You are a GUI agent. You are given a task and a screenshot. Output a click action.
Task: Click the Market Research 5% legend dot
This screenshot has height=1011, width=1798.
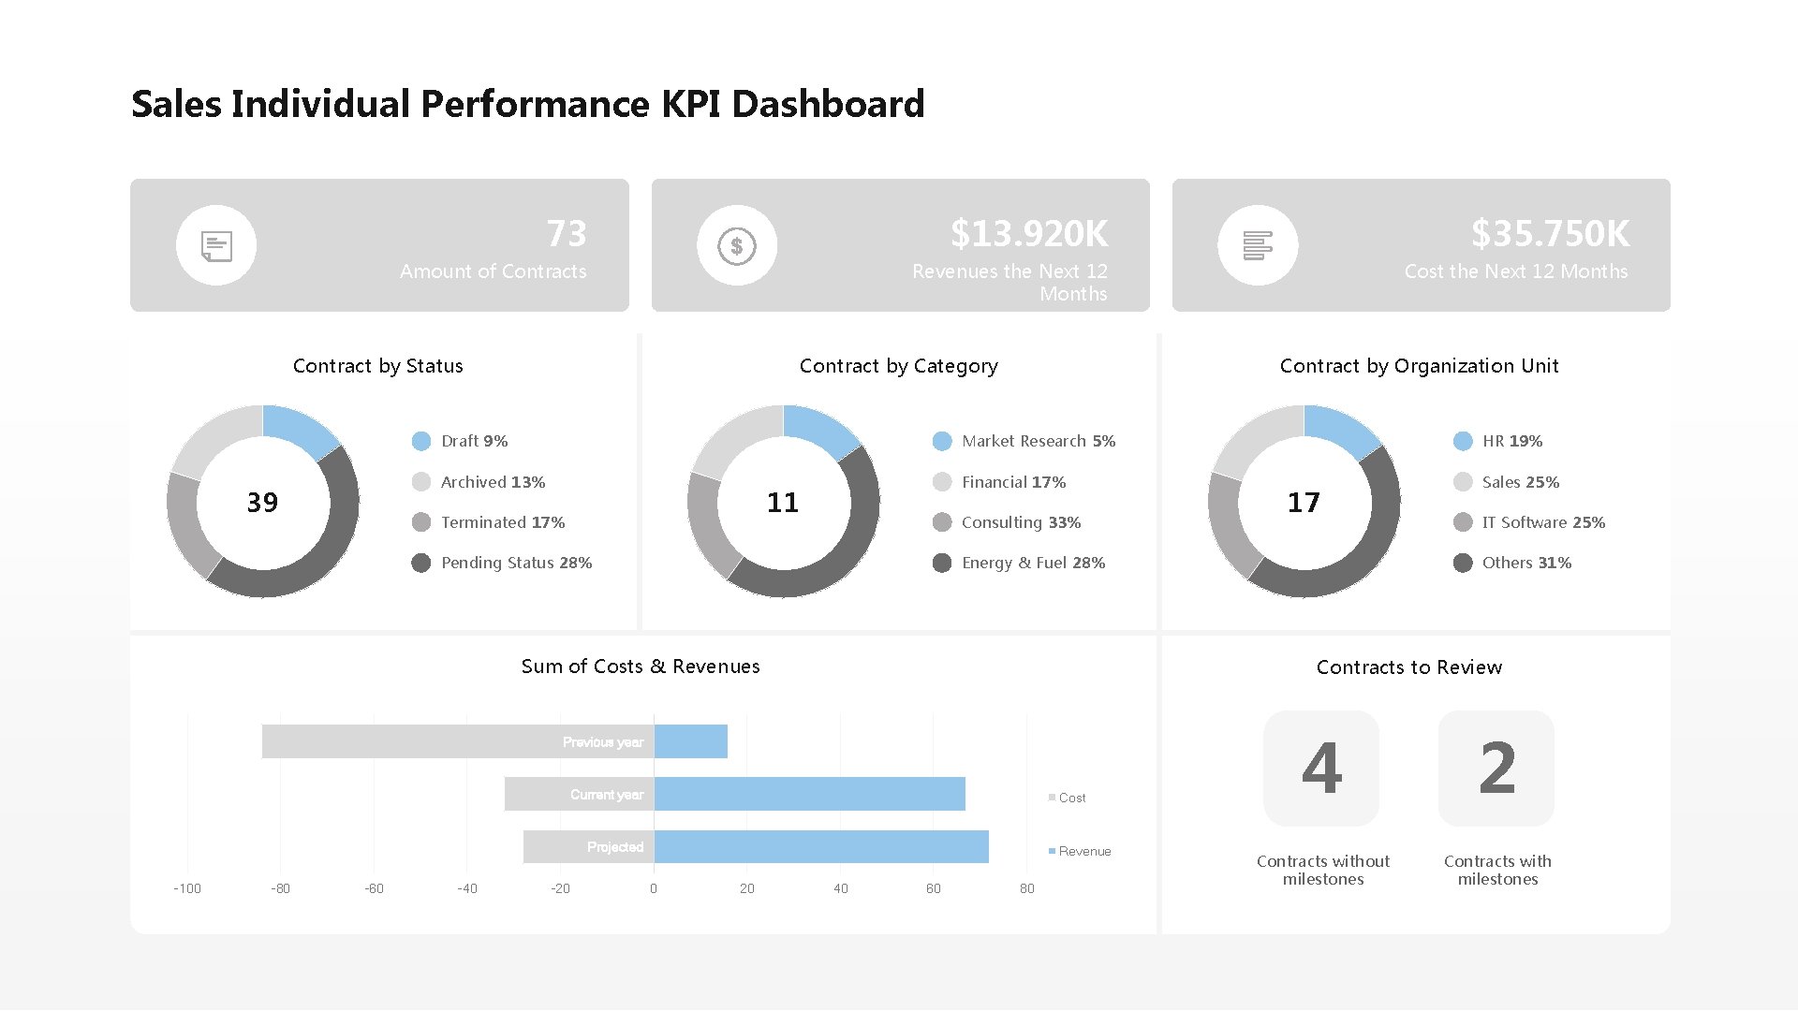942,441
